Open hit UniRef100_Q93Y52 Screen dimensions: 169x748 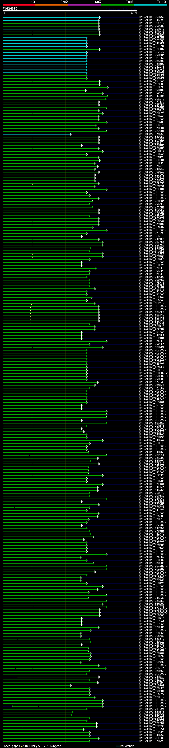[x=152, y=17]
